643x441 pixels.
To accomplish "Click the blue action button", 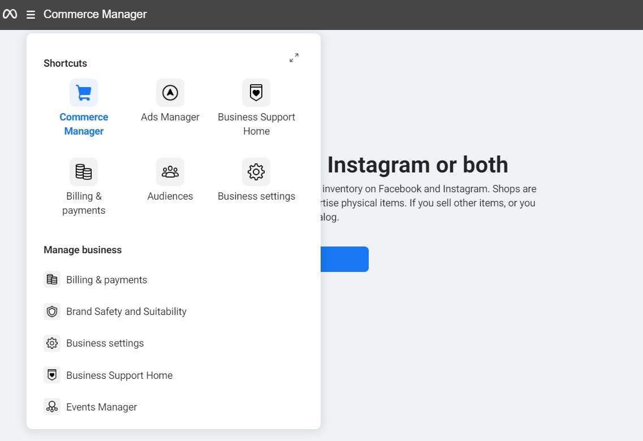I will [345, 259].
